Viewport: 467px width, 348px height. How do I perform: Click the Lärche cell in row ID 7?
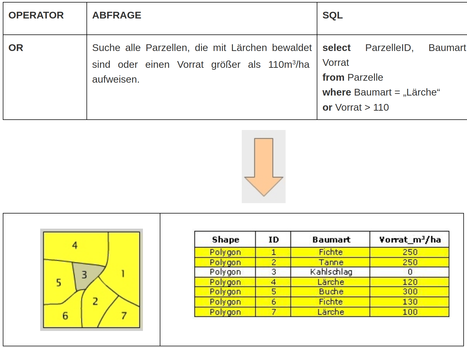click(x=331, y=312)
